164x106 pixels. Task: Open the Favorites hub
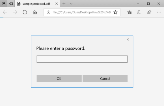tap(130, 12)
